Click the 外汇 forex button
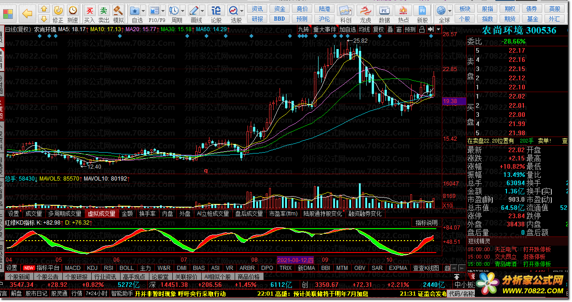 coord(555,19)
